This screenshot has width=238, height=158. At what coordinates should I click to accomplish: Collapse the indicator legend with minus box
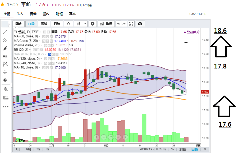[x=15, y=32]
